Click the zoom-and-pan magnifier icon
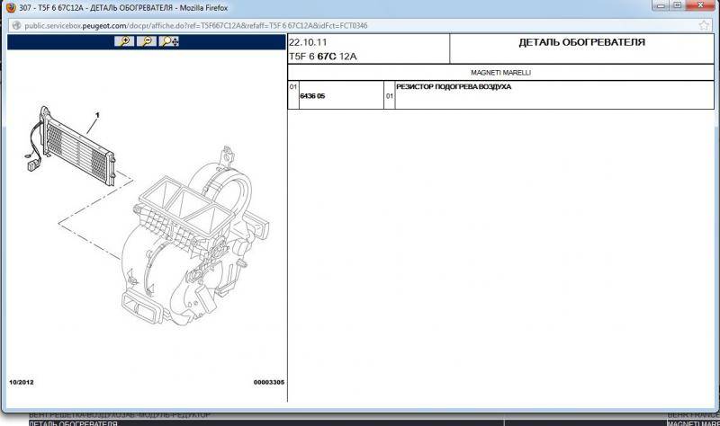 point(169,41)
